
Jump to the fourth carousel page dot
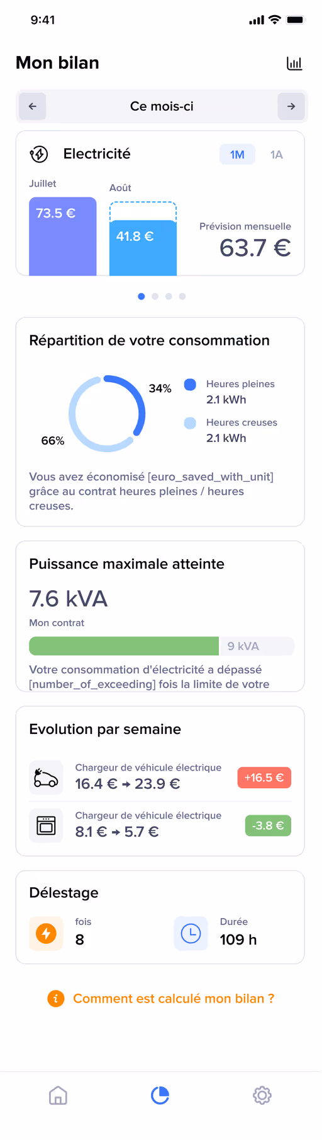[x=182, y=296]
